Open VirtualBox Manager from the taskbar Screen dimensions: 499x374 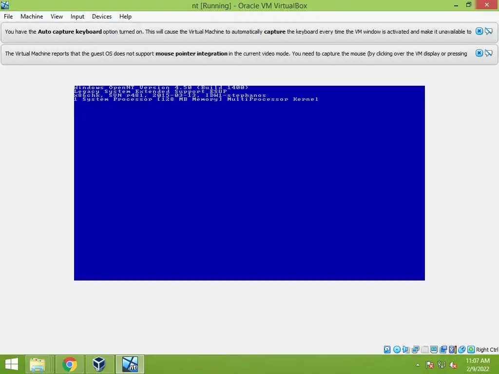point(99,364)
